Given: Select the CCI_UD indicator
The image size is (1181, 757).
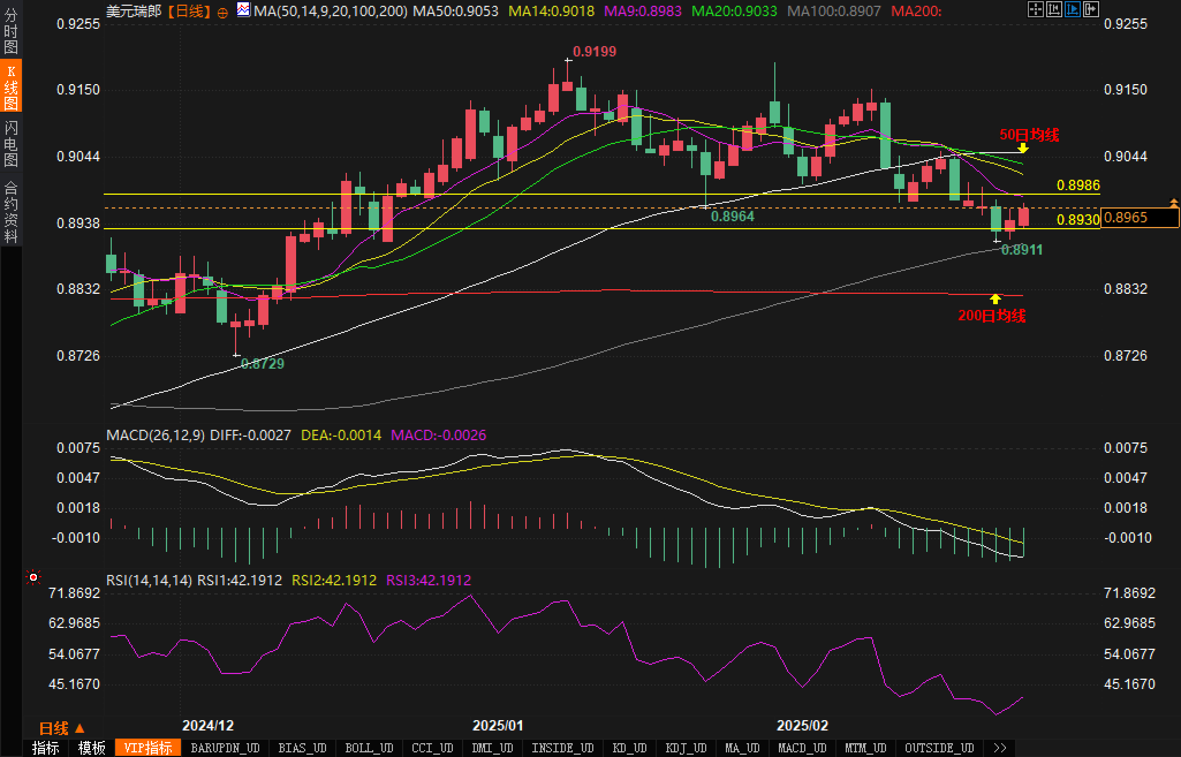Looking at the screenshot, I should [433, 748].
